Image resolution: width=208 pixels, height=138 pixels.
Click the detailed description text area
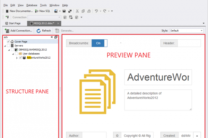click(158, 100)
